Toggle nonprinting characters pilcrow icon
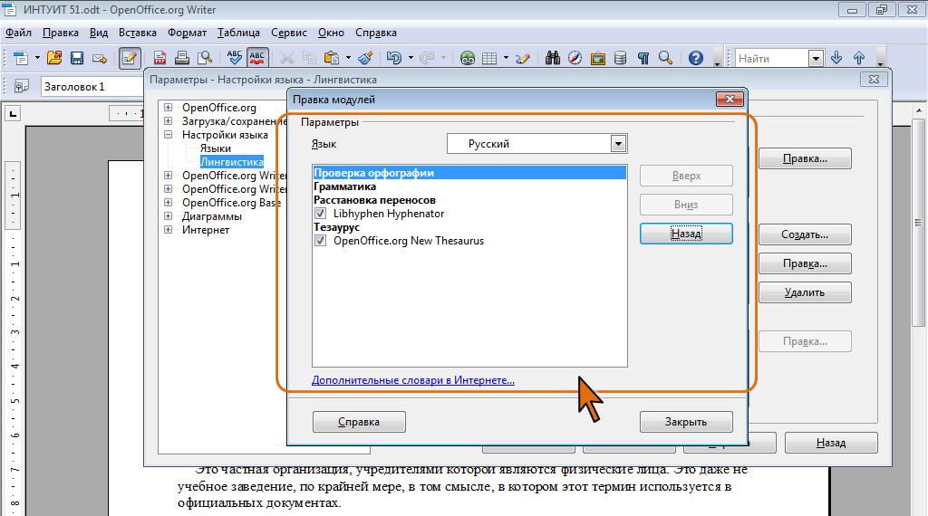The width and height of the screenshot is (928, 516). [643, 58]
